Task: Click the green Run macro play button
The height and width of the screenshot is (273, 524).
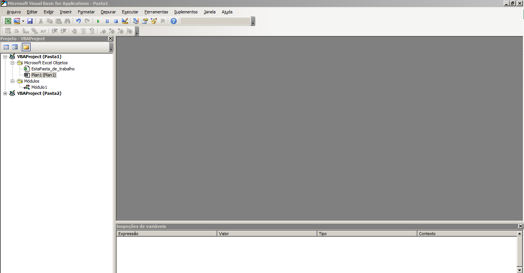Action: (98, 21)
